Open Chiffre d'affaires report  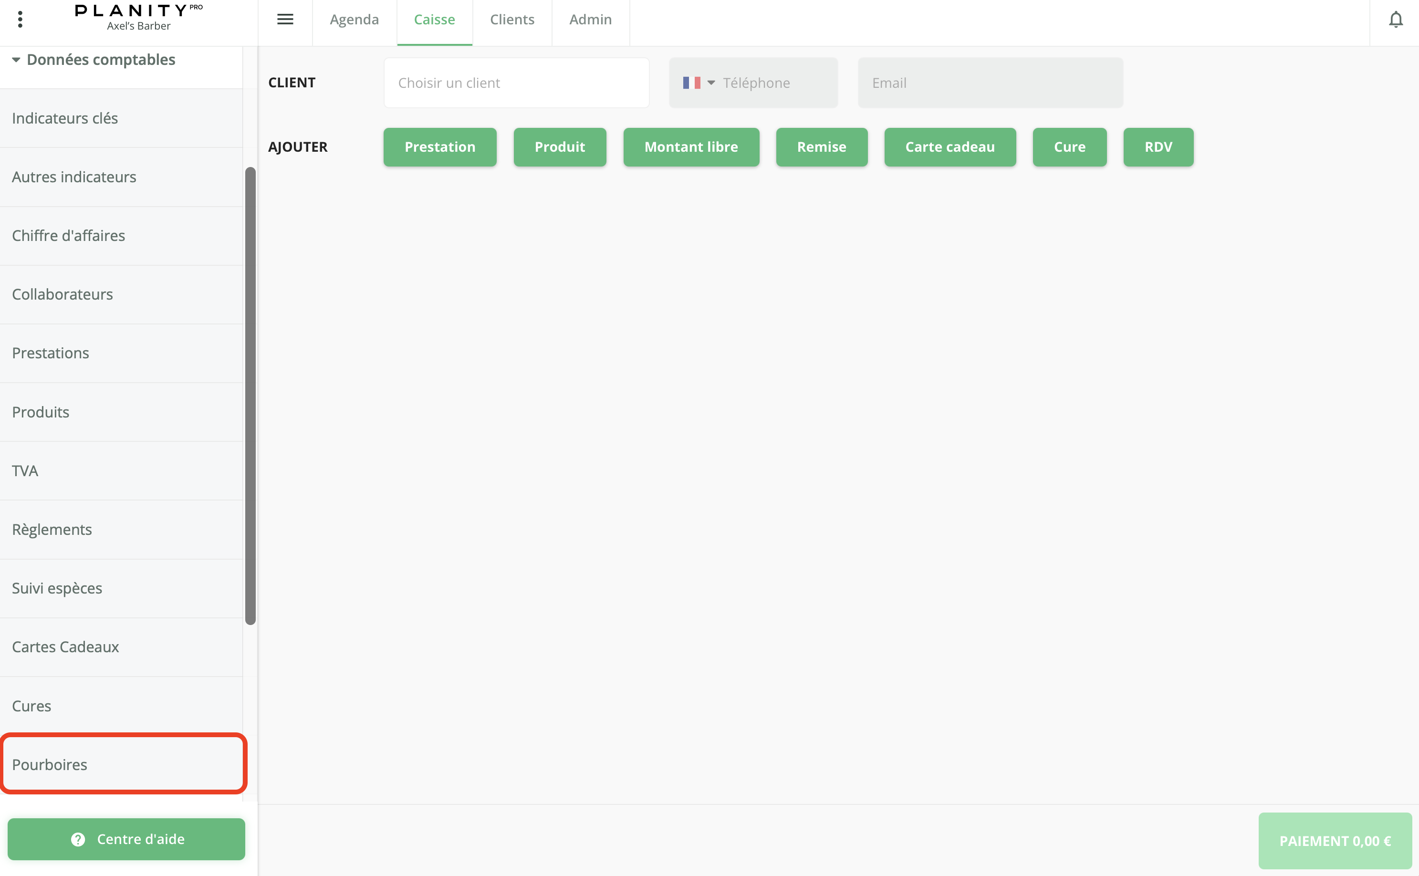click(x=122, y=236)
